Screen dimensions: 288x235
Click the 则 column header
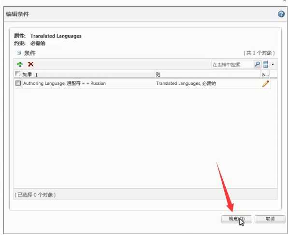208,74
